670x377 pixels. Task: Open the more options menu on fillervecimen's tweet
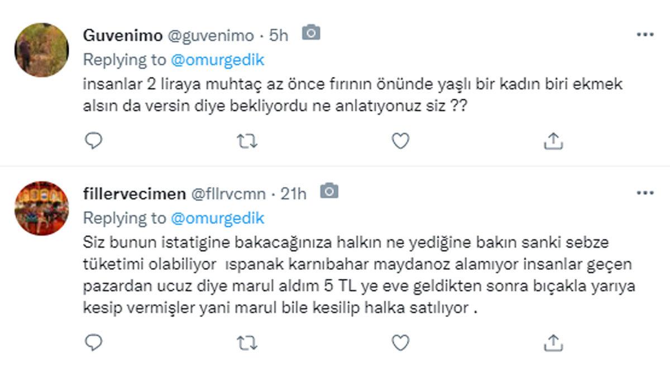point(646,193)
